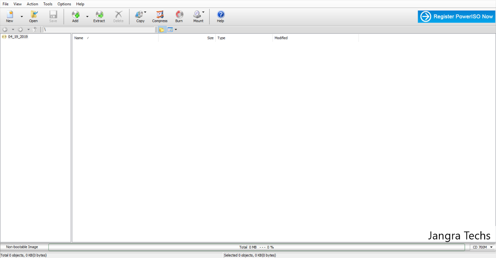The height and width of the screenshot is (258, 496).
Task: Expand the Copy dropdown arrow
Action: pyautogui.click(x=145, y=12)
